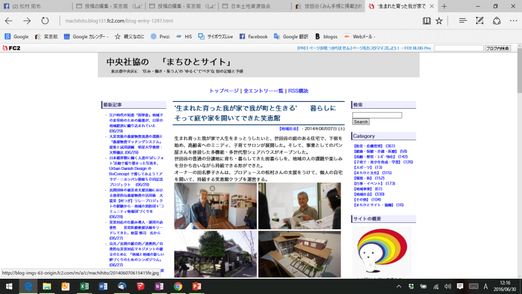Open Facebook bookmark
The height and width of the screenshot is (294, 522).
click(x=253, y=36)
